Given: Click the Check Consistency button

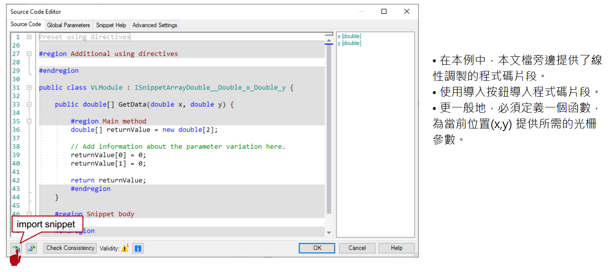Looking at the screenshot, I should tap(70, 248).
